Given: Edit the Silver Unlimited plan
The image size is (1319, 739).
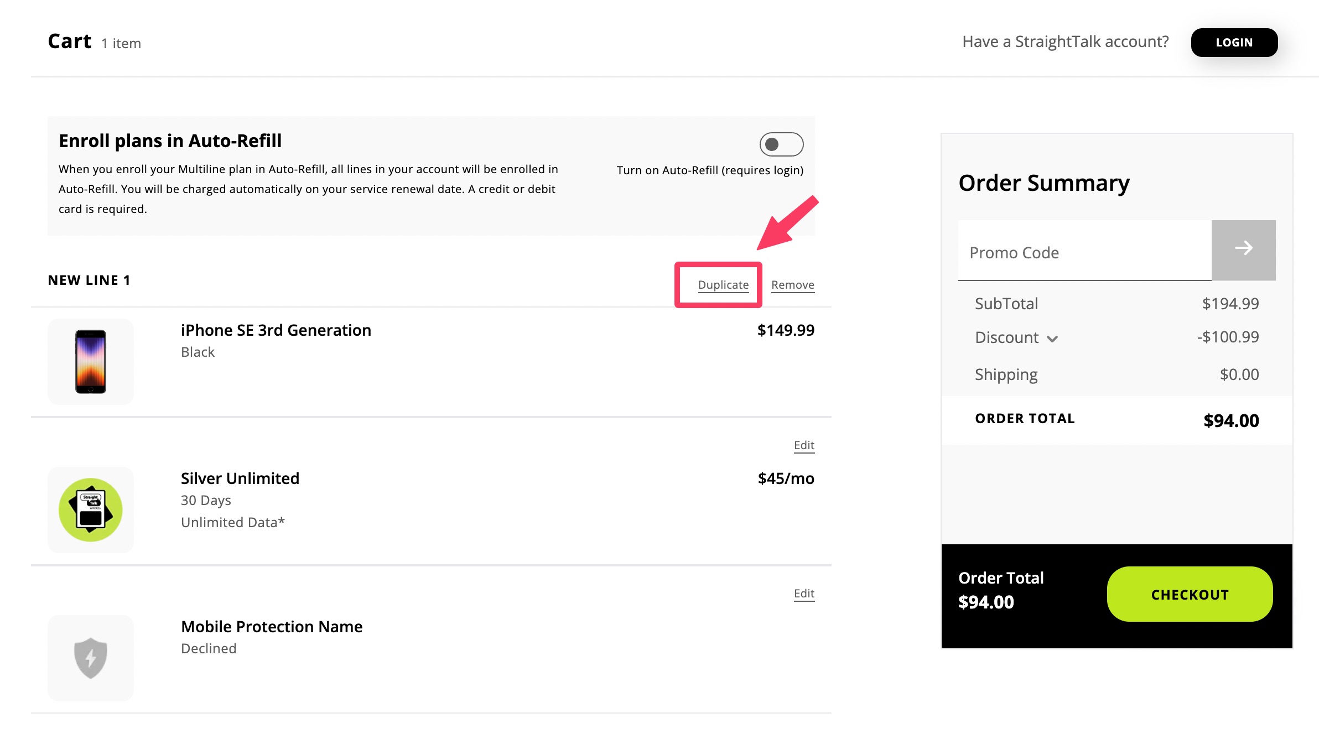Looking at the screenshot, I should pos(804,445).
